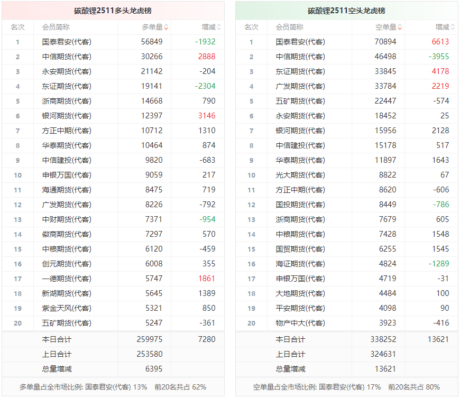Click 中粮期货(代客) in short table
This screenshot has width=460, height=398.
(300, 234)
